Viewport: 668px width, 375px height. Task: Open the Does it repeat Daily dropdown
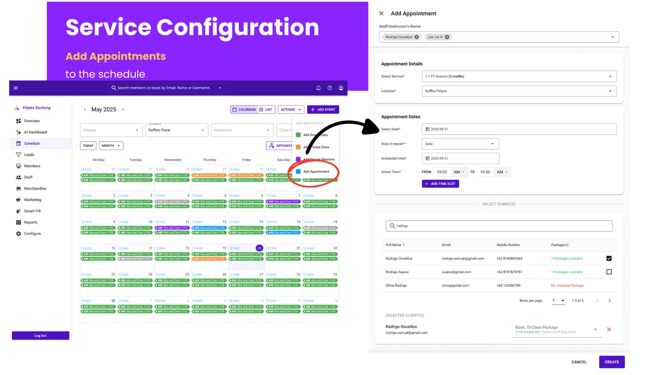coord(459,143)
